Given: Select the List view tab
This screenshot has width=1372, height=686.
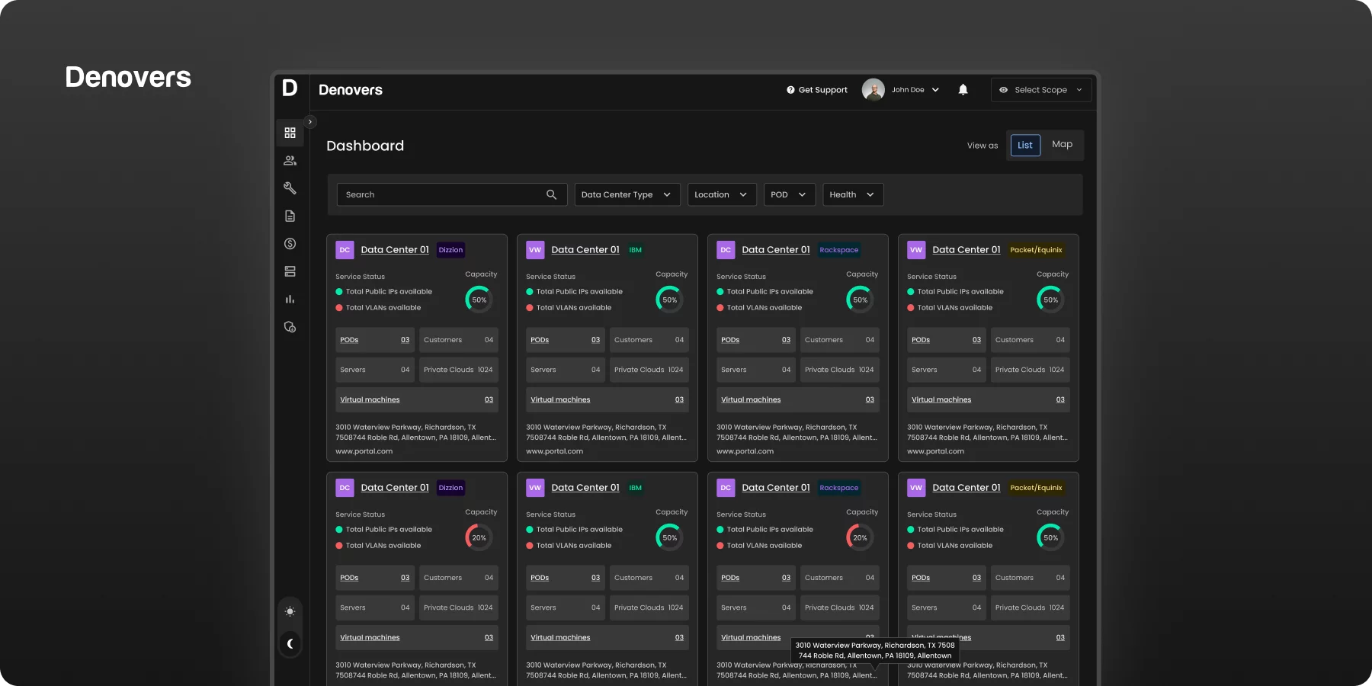Looking at the screenshot, I should tap(1025, 145).
